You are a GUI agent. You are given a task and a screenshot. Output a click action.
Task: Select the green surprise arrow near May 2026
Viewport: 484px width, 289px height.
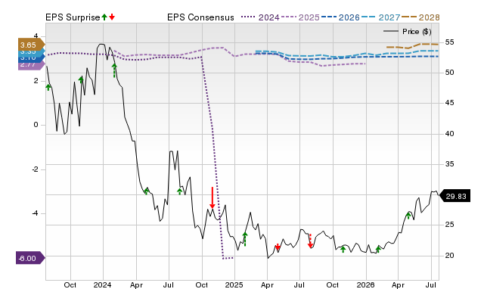pyautogui.click(x=408, y=216)
